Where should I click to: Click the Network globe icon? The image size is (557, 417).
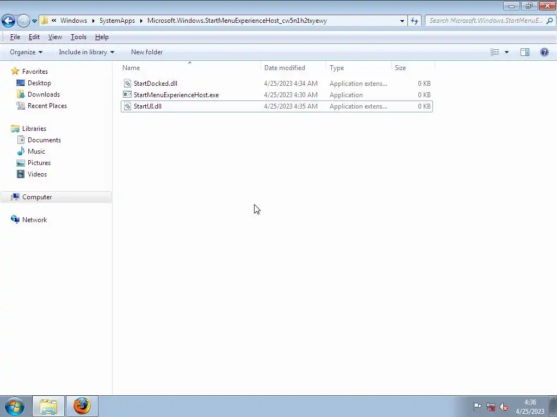coord(15,219)
